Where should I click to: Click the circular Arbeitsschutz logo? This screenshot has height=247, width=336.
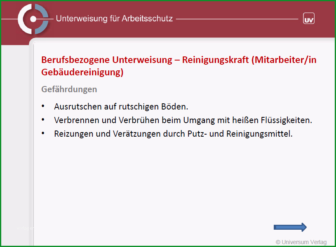point(33,19)
